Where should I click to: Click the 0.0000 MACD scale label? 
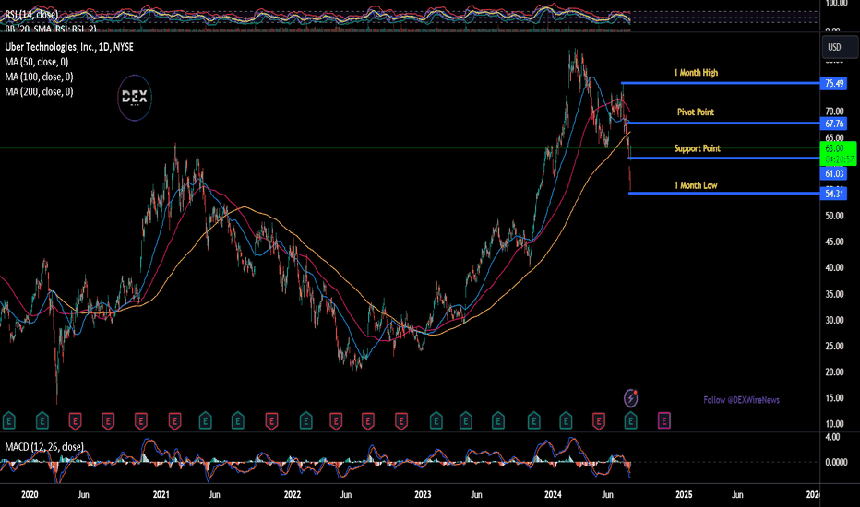click(x=836, y=462)
